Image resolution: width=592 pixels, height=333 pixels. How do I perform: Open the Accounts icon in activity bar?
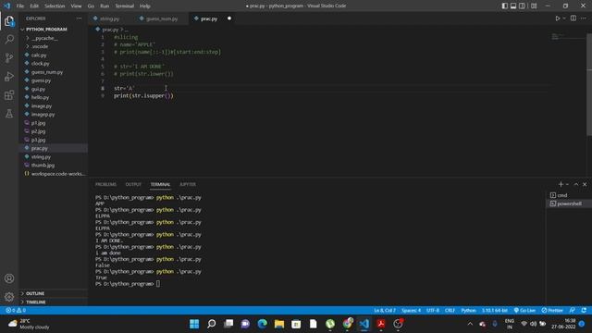pos(9,278)
